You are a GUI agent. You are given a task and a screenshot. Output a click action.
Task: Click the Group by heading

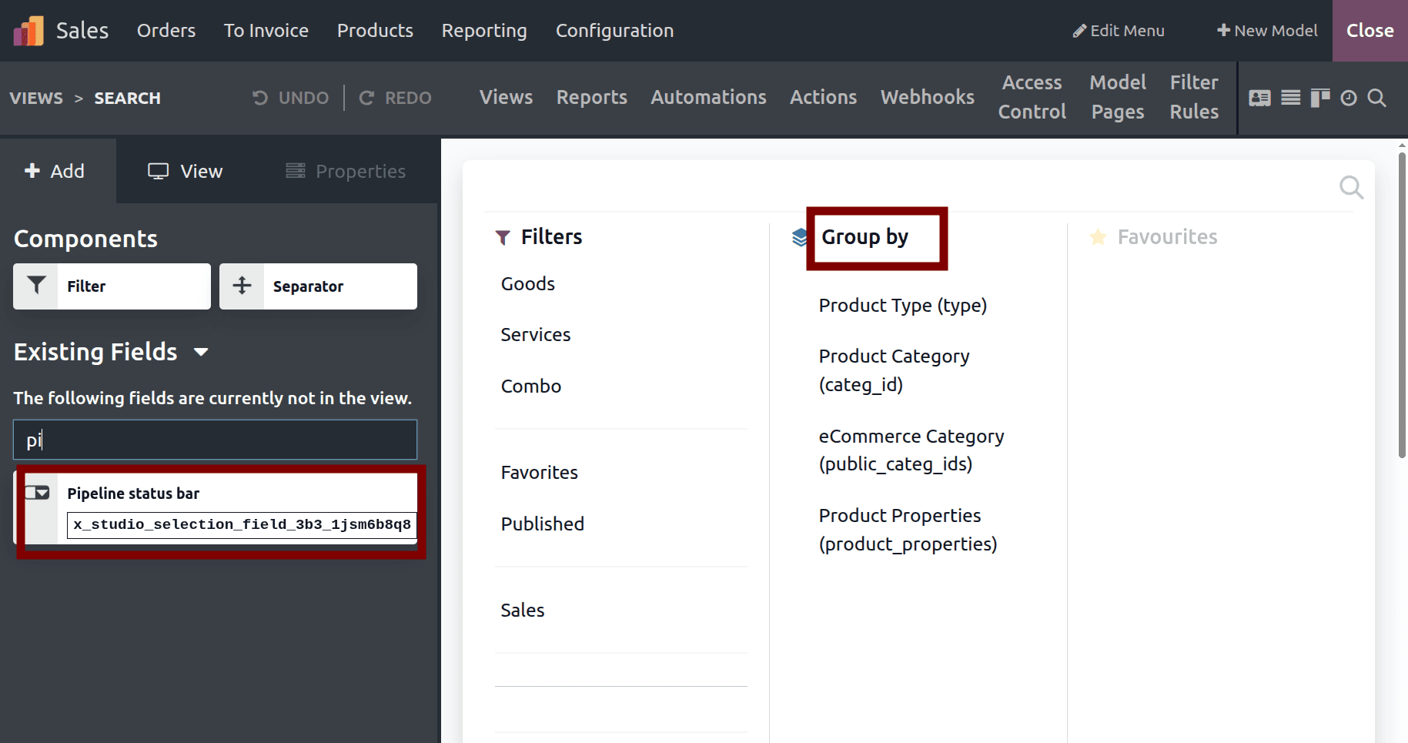865,237
